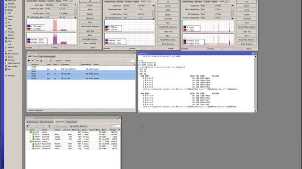Click Reset All Counters in Queue List
Image resolution: width=302 pixels, height=169 pixels.
pyautogui.click(x=78, y=126)
